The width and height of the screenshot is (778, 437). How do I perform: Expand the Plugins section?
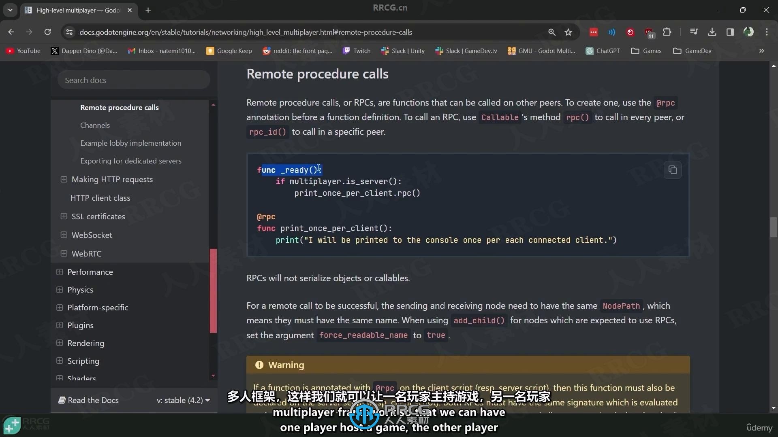point(60,325)
